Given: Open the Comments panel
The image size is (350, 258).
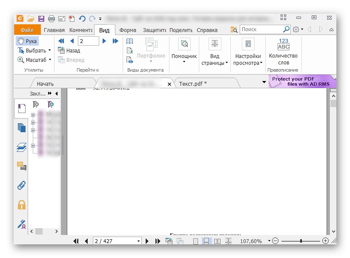Looking at the screenshot, I should pyautogui.click(x=22, y=166).
